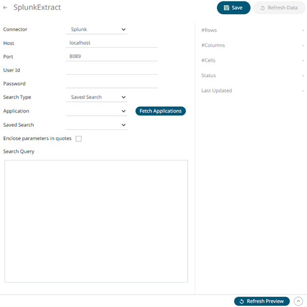This screenshot has height=307, width=307.
Task: Click inside the Search Query text area
Action: (x=96, y=221)
